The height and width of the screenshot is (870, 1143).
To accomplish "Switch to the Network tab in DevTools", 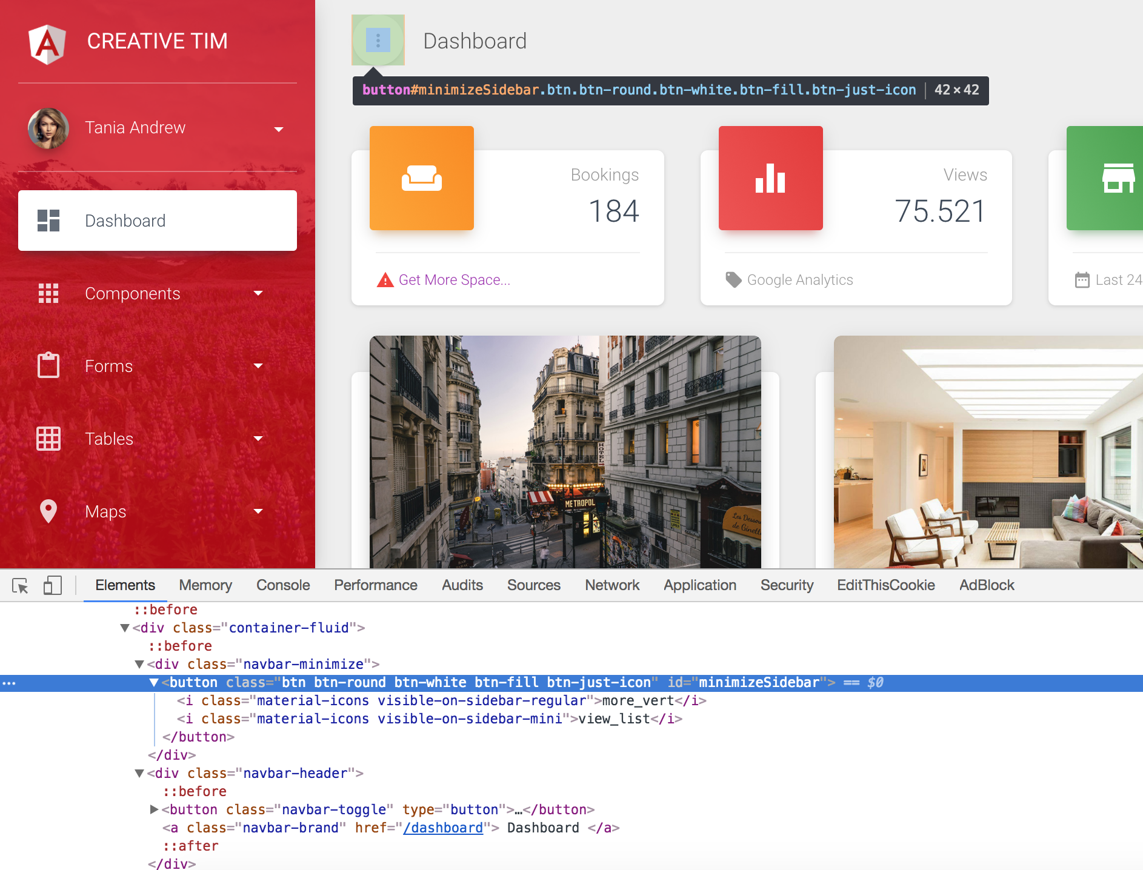I will click(x=612, y=585).
